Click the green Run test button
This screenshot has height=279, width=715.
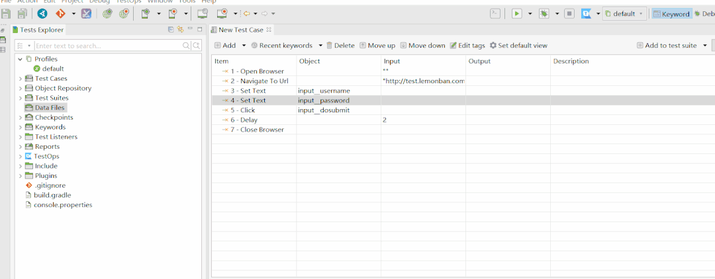tap(516, 14)
